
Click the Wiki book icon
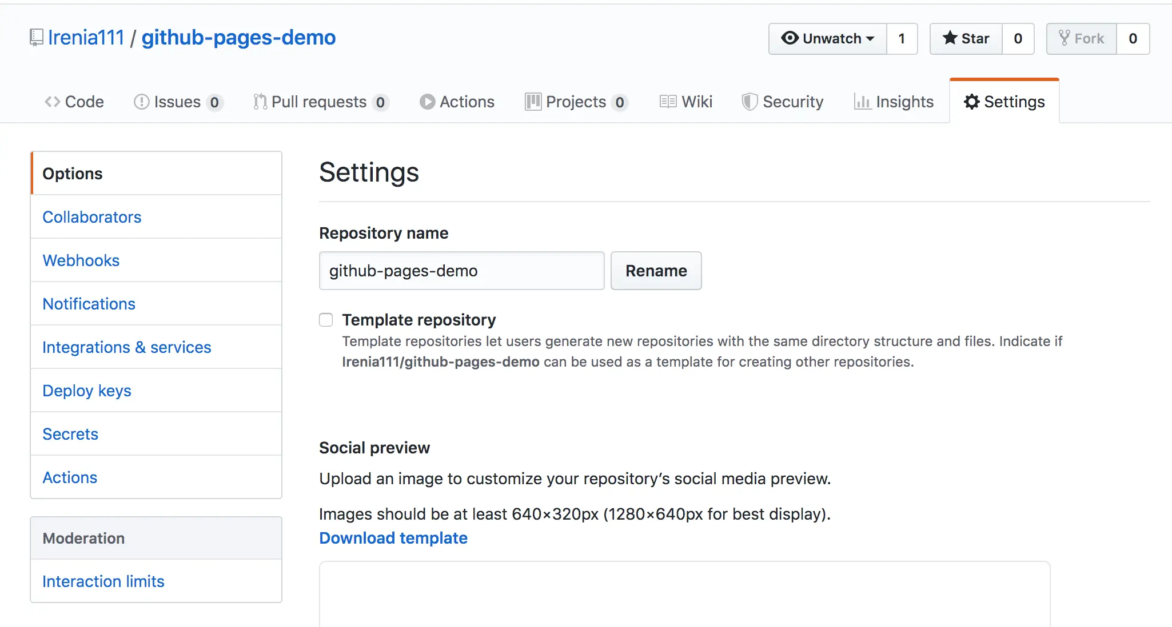coord(668,102)
